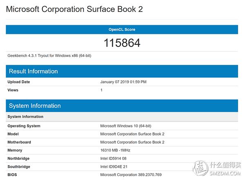Select Intel ID5914 08 value
Screen dimensions: 245x180
pos(113,158)
